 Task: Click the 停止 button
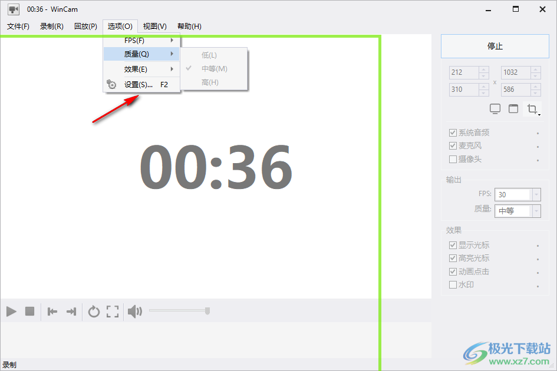[x=495, y=46]
